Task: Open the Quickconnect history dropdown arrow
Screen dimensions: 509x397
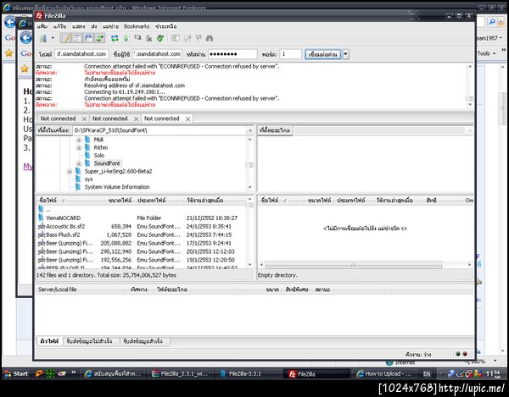Action: point(346,54)
